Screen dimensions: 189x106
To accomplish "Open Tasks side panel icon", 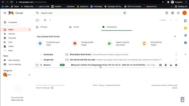I will (x=185, y=35).
